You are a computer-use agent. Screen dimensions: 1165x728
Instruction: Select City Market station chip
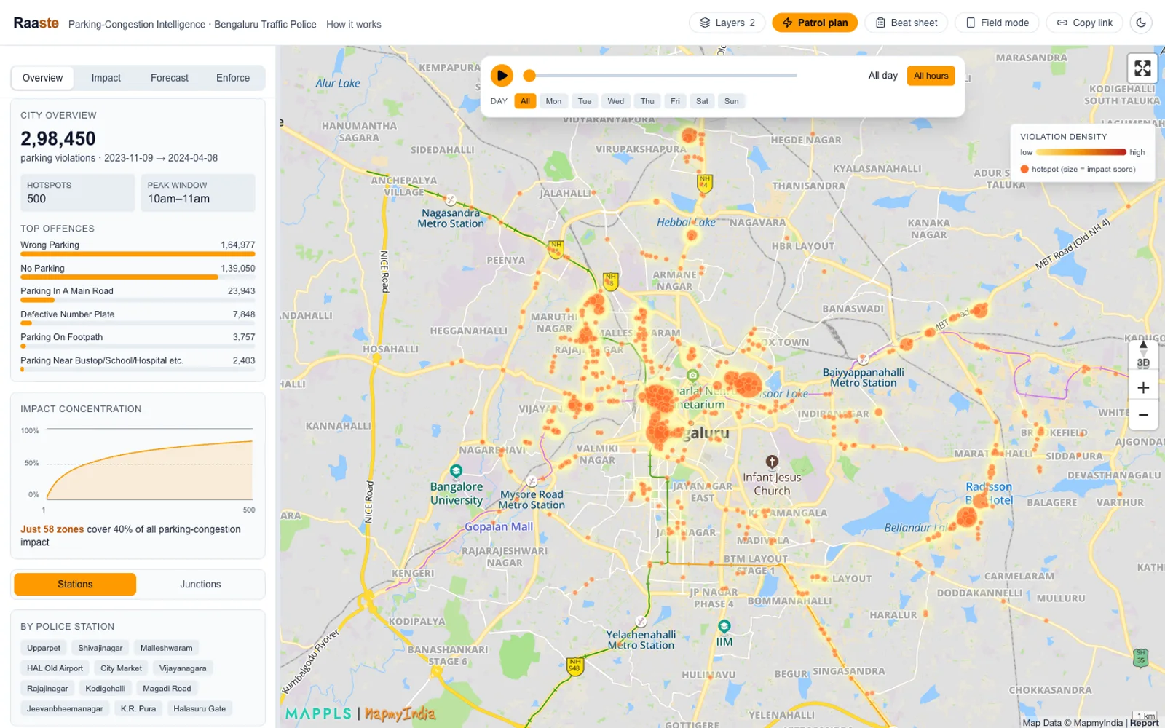coord(121,668)
